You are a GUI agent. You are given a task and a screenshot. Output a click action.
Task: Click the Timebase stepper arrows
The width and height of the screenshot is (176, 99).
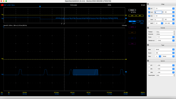(x=174, y=32)
